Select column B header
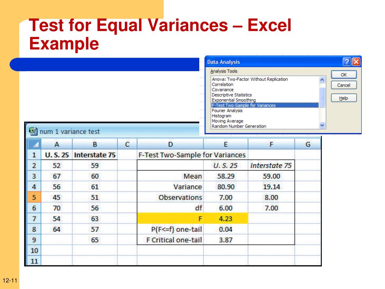 click(95, 144)
